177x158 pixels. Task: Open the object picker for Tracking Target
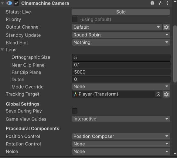pos(158,94)
